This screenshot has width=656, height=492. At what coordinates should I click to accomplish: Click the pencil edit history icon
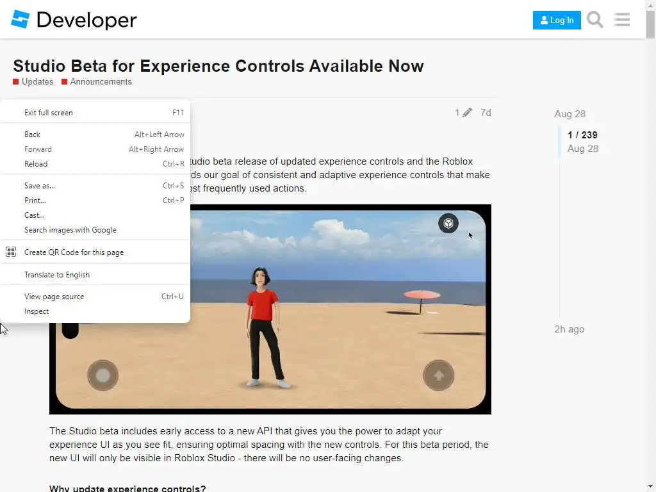pos(467,113)
